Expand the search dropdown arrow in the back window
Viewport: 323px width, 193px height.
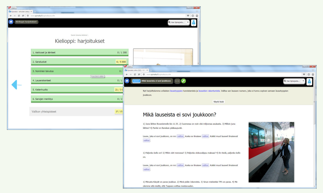click(188, 22)
